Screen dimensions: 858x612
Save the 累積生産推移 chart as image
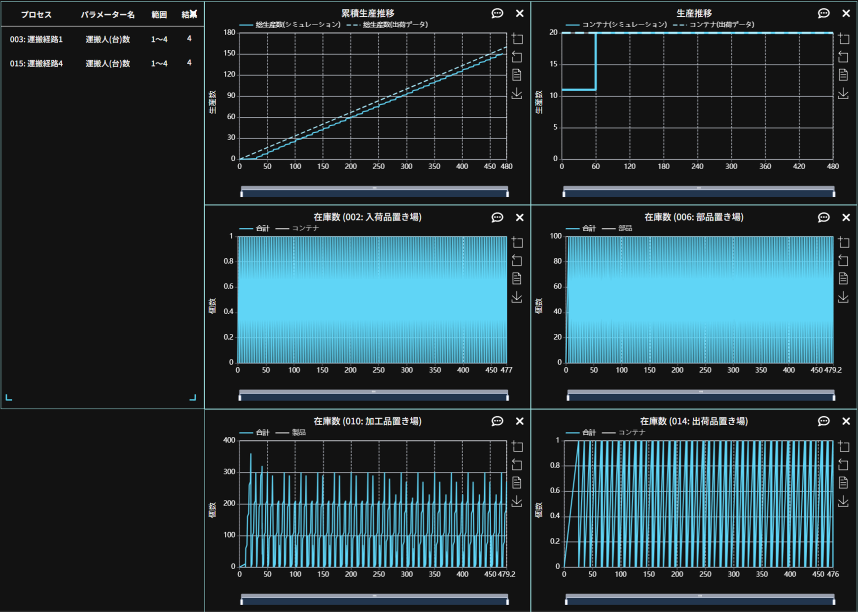pos(517,94)
